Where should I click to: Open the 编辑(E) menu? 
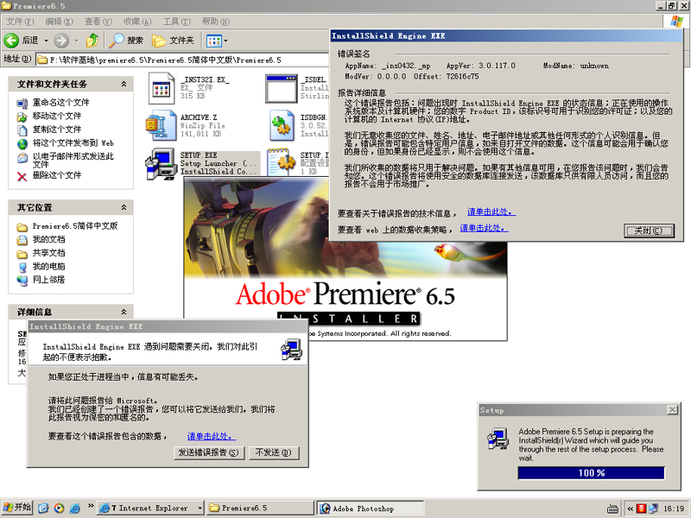59,21
